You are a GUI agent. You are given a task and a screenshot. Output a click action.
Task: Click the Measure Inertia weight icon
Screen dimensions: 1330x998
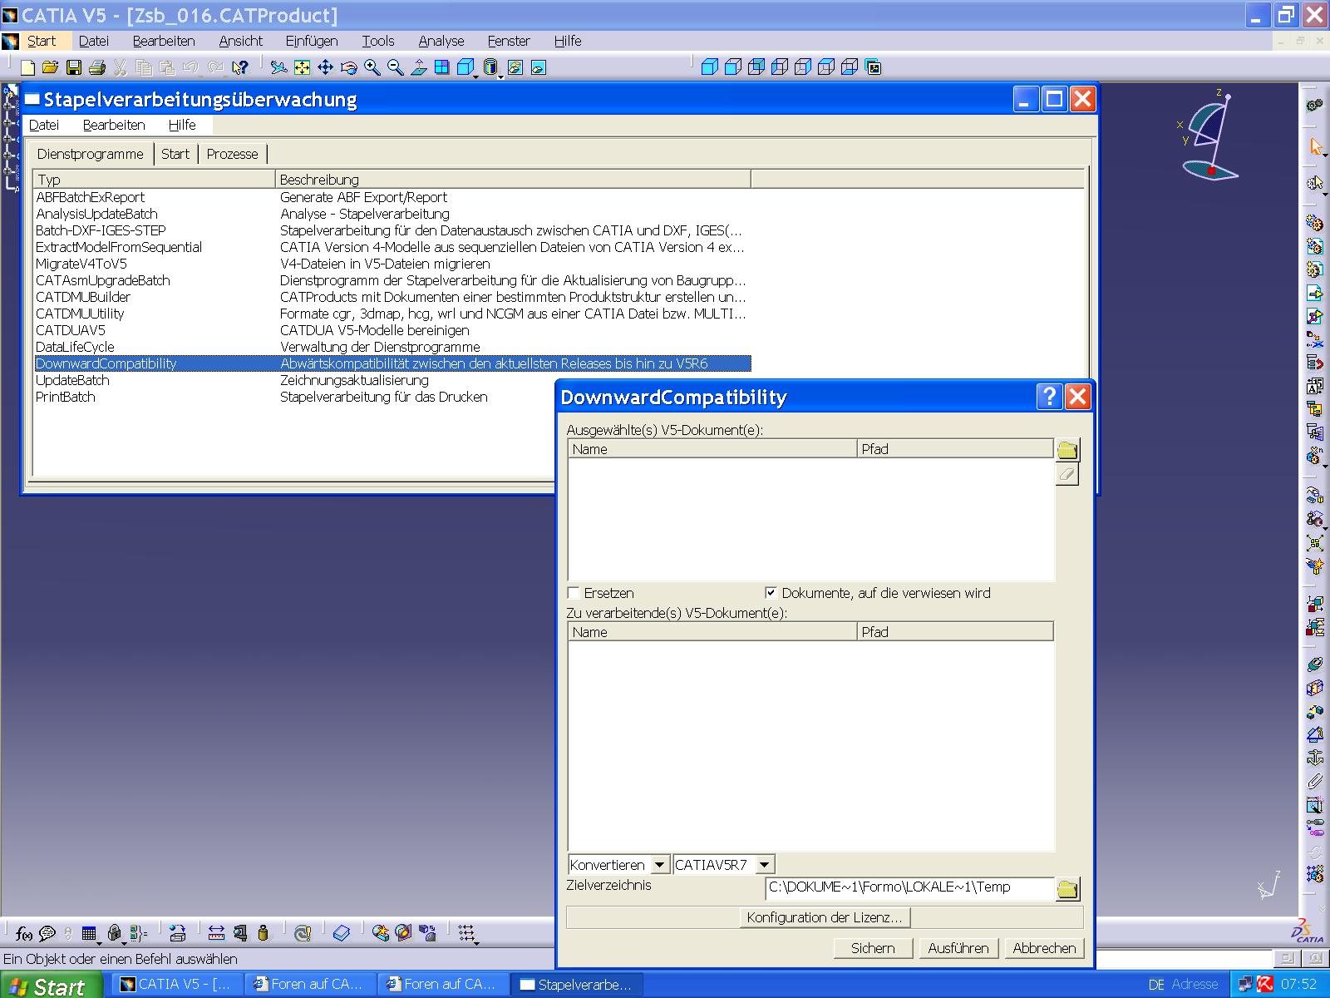264,933
